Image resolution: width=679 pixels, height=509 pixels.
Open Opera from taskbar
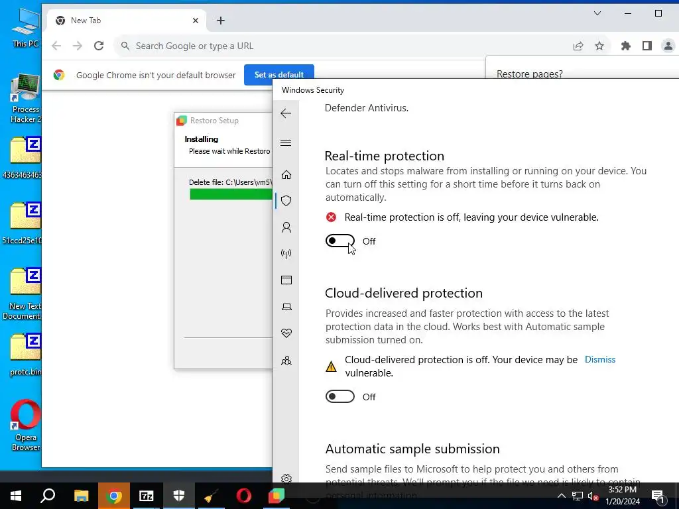pyautogui.click(x=244, y=496)
